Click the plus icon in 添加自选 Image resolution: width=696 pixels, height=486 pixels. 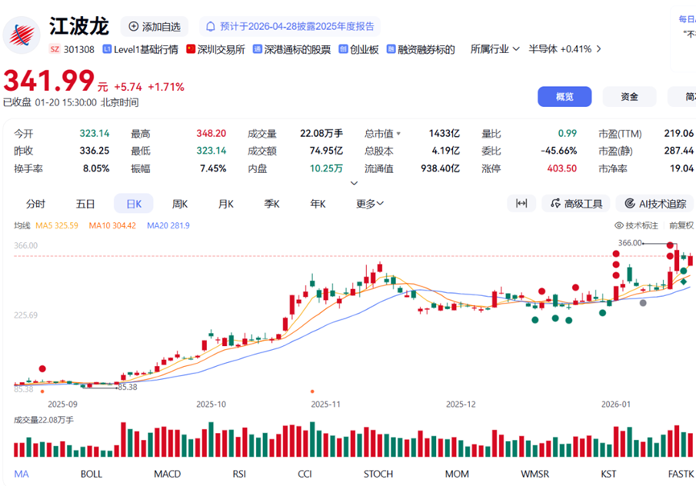pos(134,27)
